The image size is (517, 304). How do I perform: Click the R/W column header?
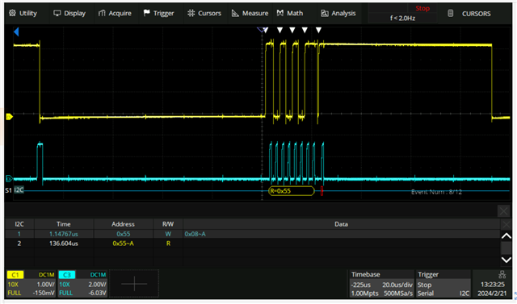[168, 224]
